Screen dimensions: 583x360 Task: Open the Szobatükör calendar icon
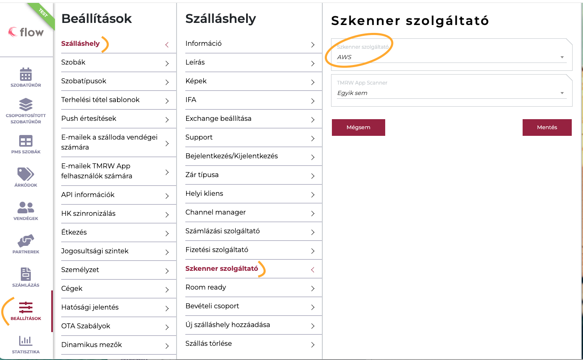click(x=26, y=74)
